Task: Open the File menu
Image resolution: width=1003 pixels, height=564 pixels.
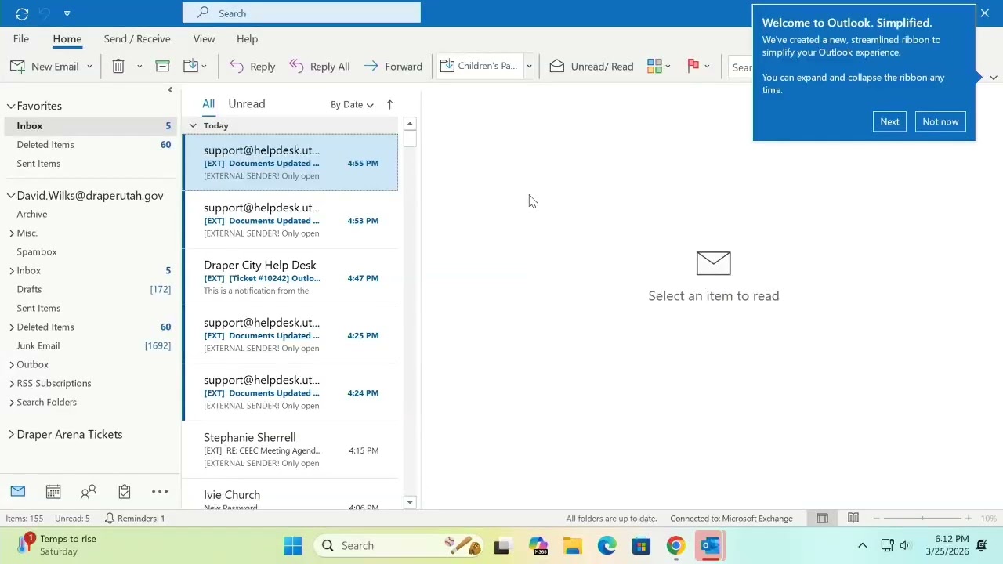Action: coord(21,38)
